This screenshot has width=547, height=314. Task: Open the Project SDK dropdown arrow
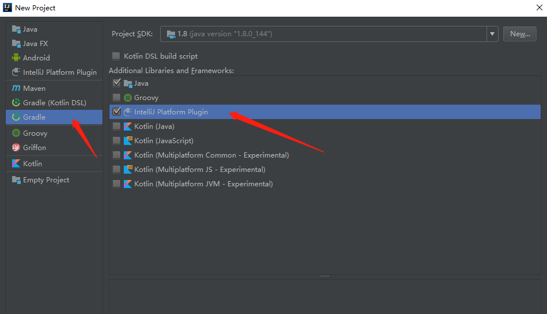[492, 34]
